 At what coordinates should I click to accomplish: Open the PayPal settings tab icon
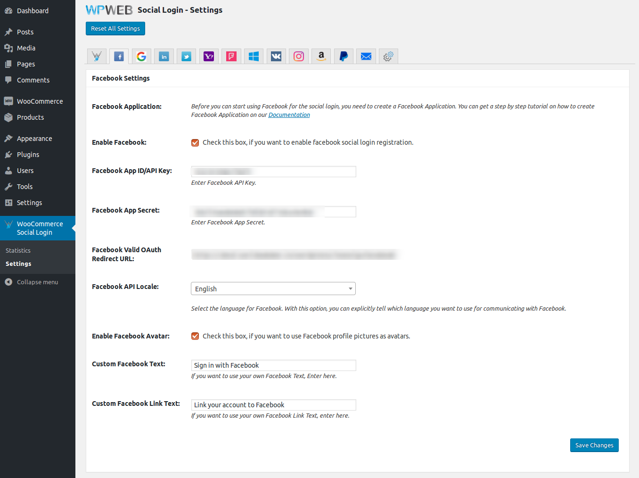point(344,57)
